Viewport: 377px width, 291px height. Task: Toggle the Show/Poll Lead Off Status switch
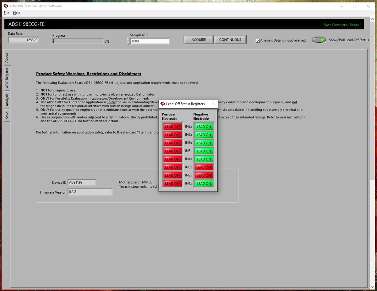tap(319, 40)
